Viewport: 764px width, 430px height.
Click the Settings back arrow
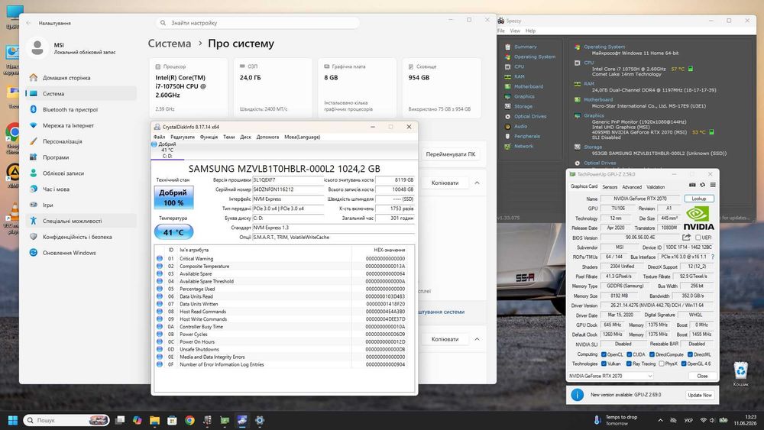click(x=28, y=23)
